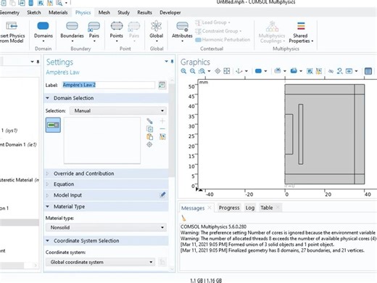Screen dimensions: 377x283
Task: Open the Material type Nonsolid dropdown
Action: tap(106, 227)
